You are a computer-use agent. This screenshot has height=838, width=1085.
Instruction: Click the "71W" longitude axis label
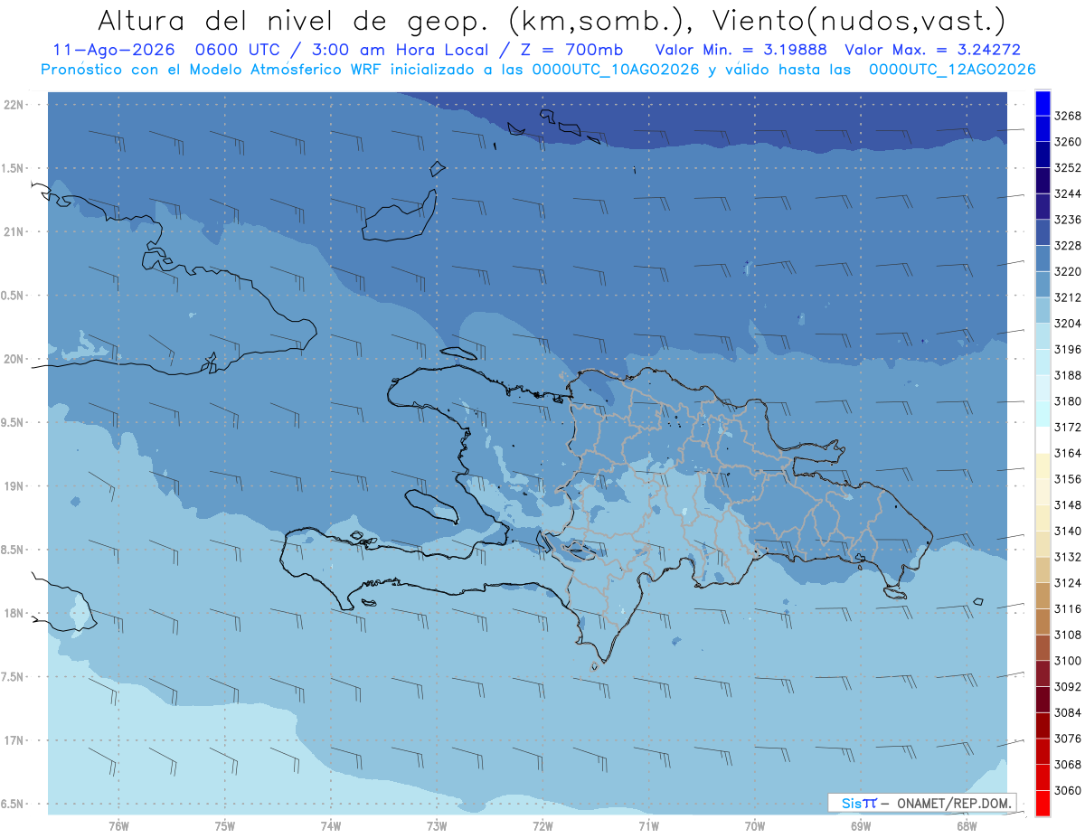tap(648, 825)
